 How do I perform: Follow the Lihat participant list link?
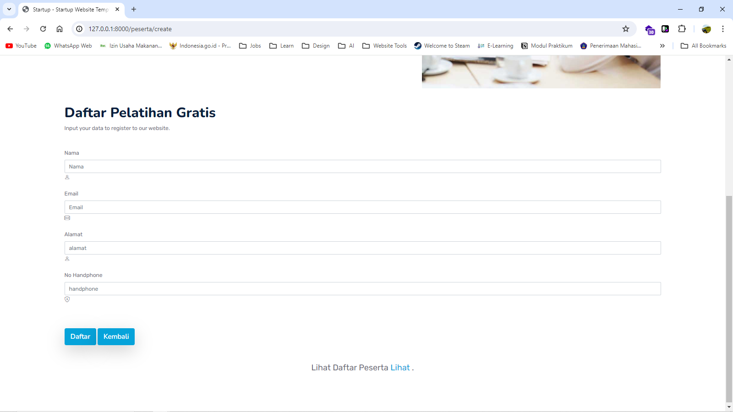coord(400,368)
